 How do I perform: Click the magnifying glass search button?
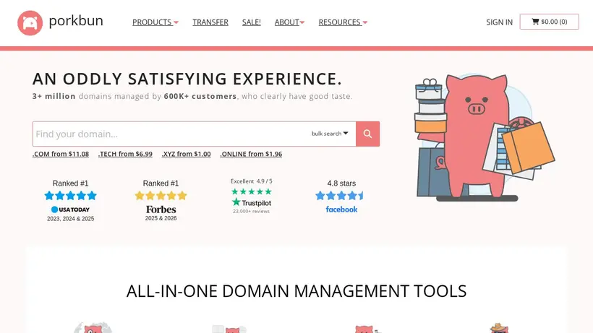tap(367, 134)
